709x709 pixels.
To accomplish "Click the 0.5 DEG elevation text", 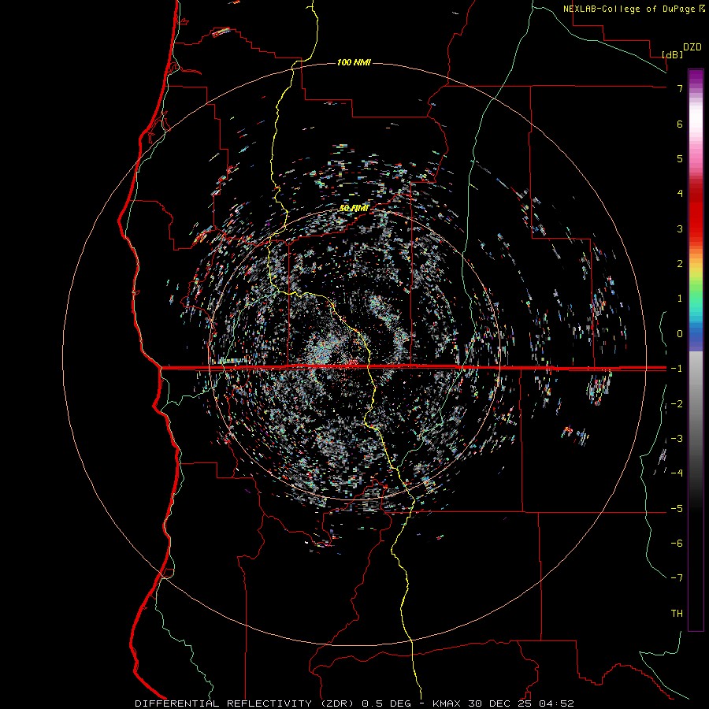I will (387, 703).
